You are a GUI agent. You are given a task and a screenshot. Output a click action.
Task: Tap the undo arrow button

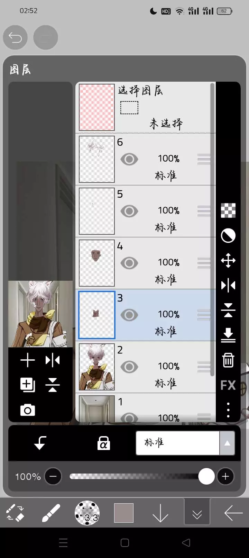15,37
